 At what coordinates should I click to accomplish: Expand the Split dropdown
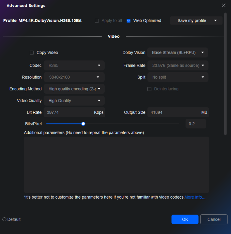click(x=178, y=77)
